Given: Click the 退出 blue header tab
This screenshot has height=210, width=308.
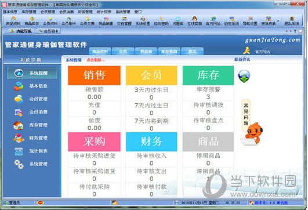Looking at the screenshot, I should [x=192, y=52].
